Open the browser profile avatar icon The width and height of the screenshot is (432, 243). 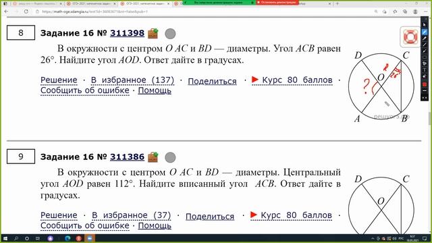(415, 11)
